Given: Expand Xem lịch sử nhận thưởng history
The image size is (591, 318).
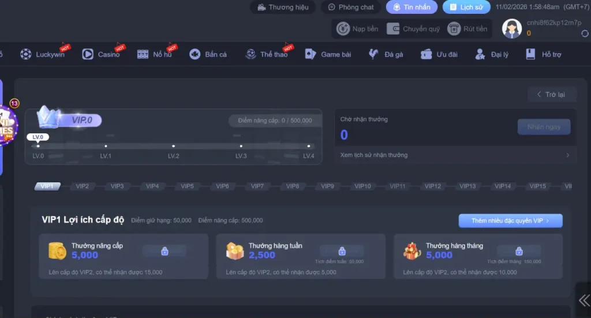Looking at the screenshot, I should click(455, 155).
